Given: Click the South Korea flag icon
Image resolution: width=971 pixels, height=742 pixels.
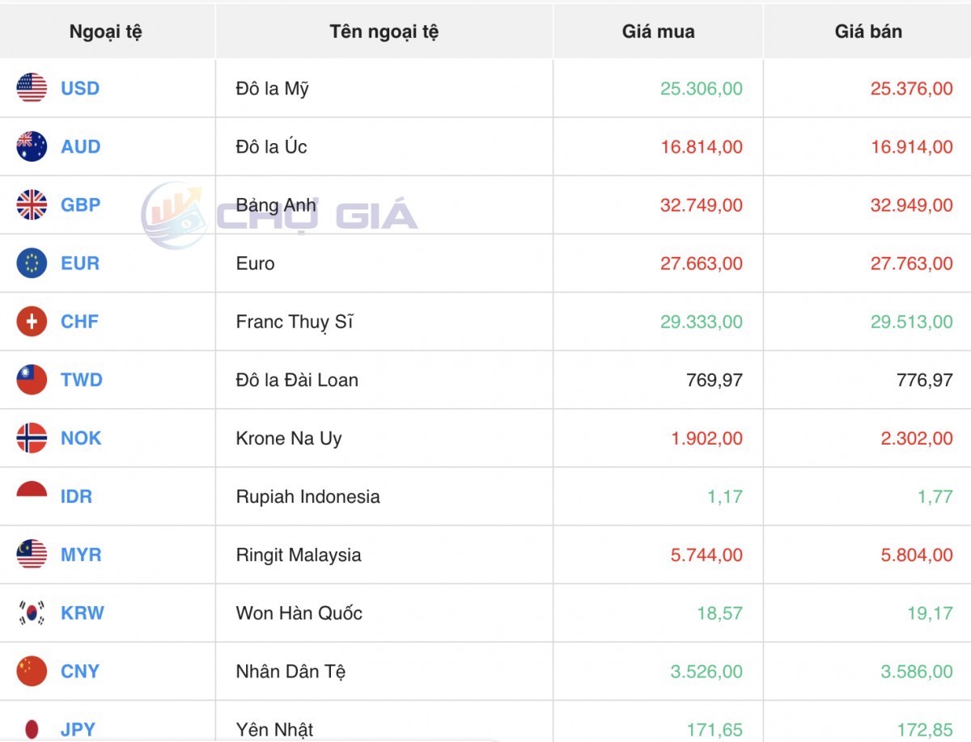Looking at the screenshot, I should click(x=32, y=613).
